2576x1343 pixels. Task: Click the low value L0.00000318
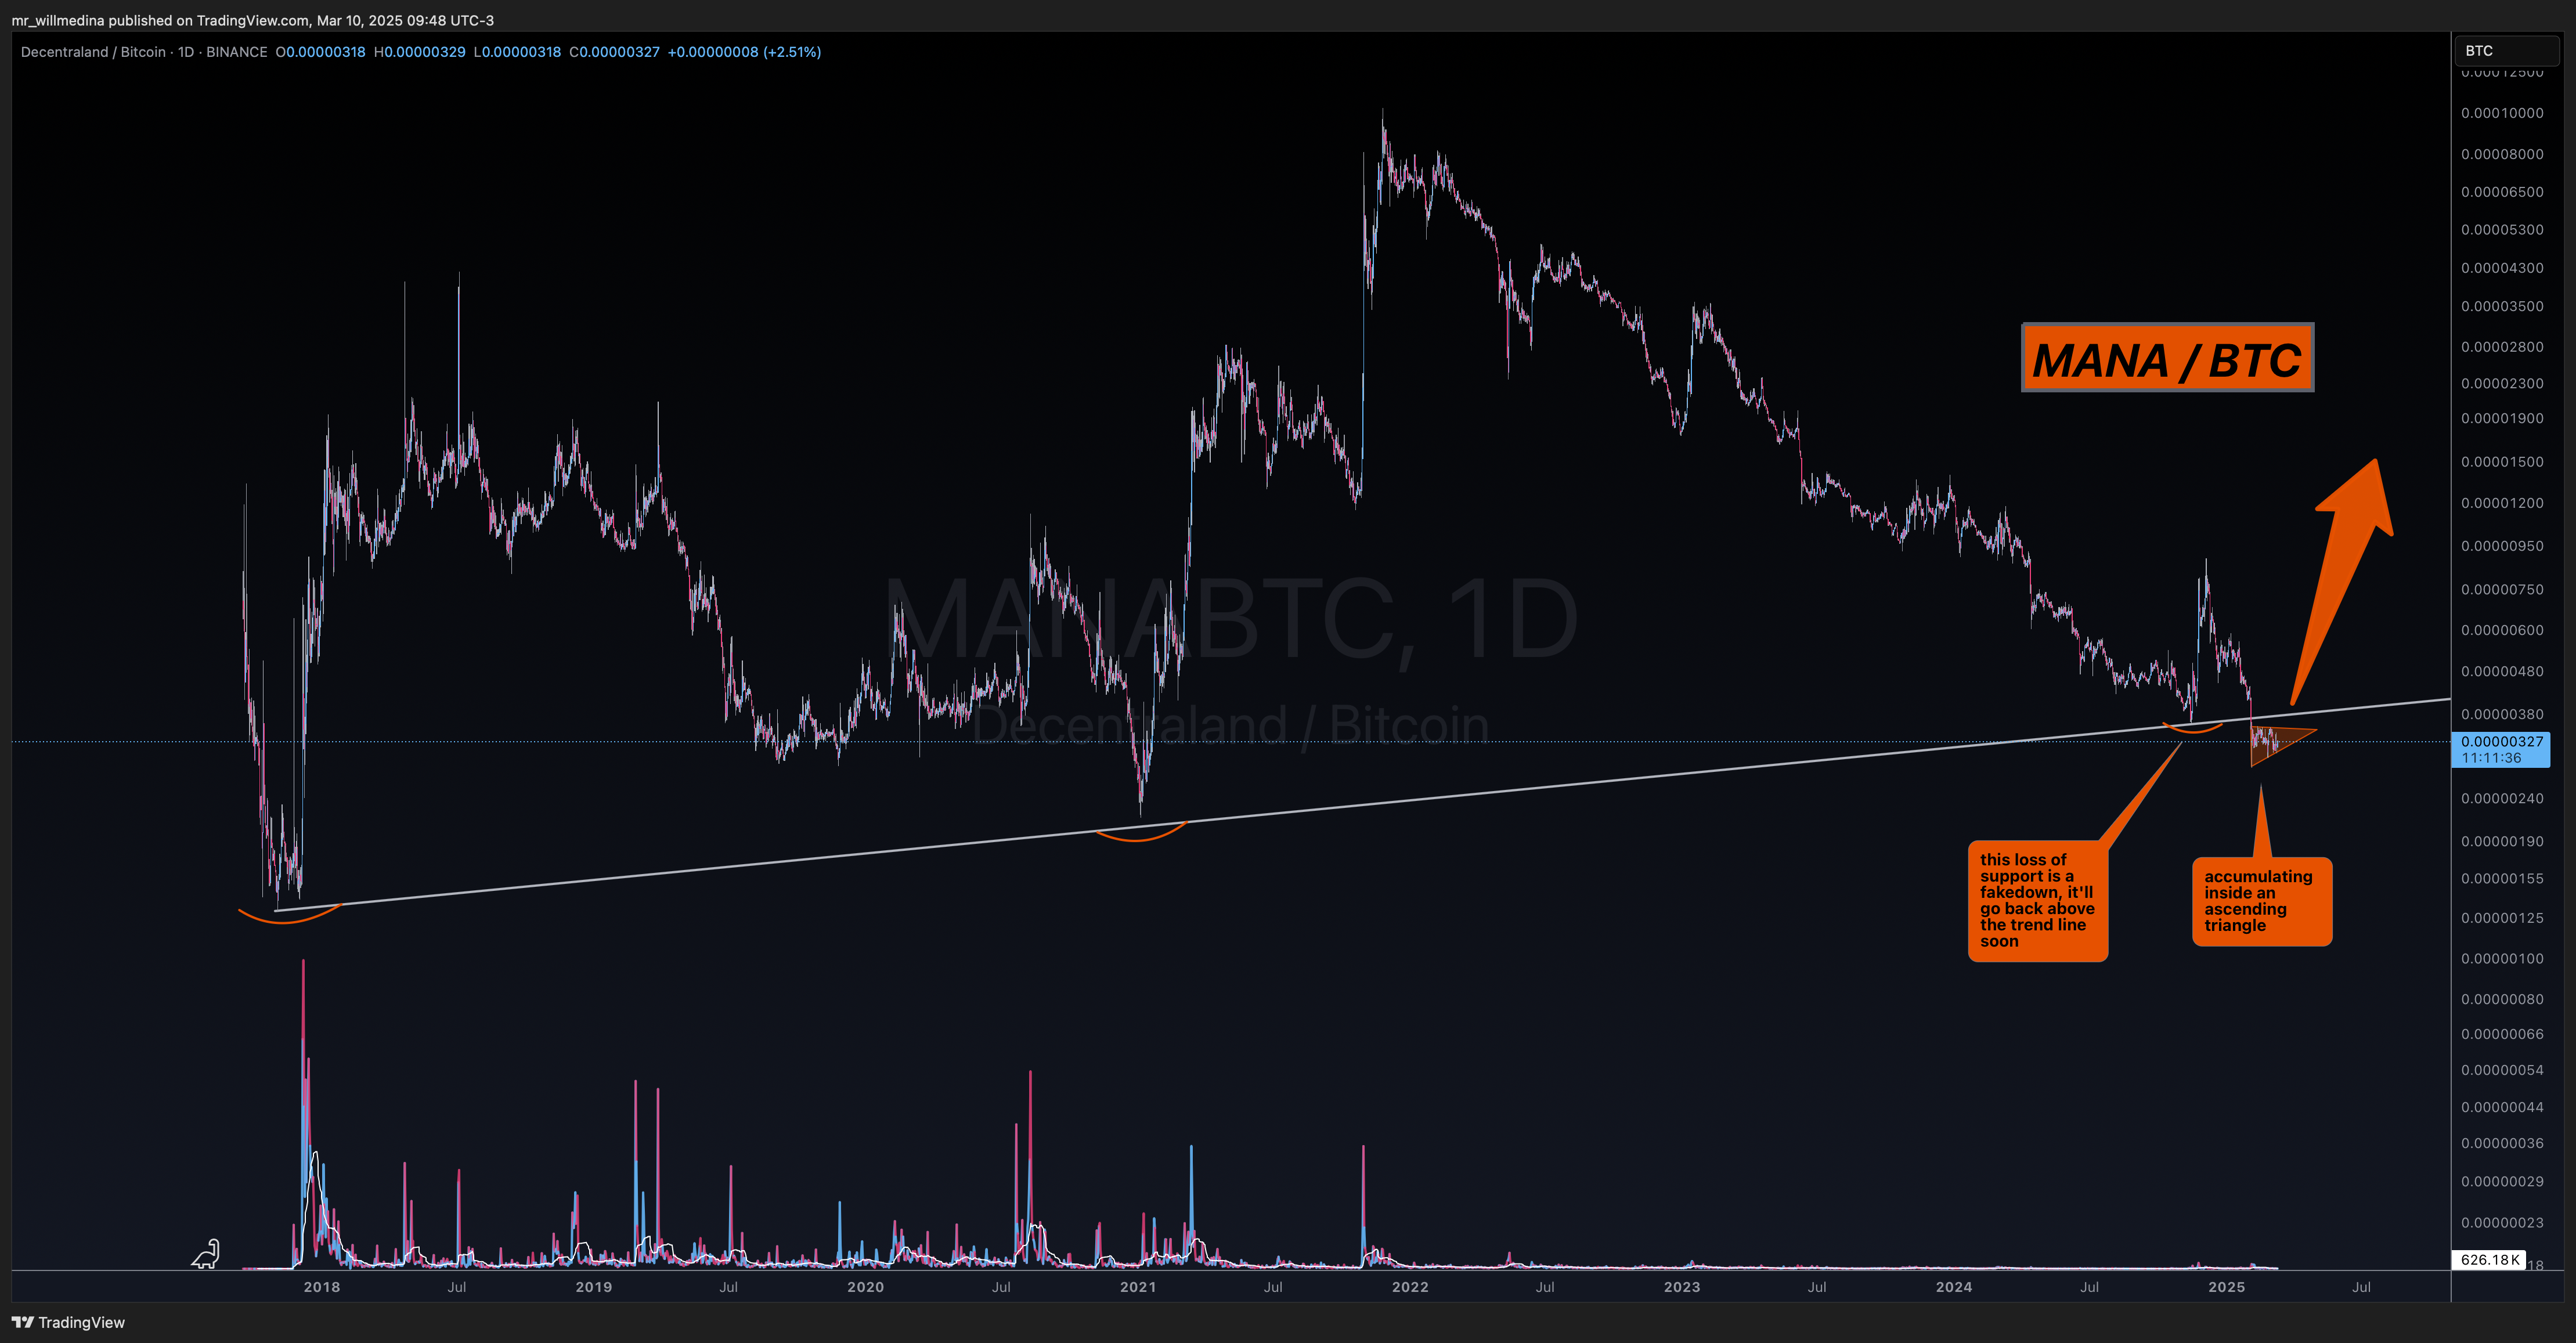[x=517, y=52]
